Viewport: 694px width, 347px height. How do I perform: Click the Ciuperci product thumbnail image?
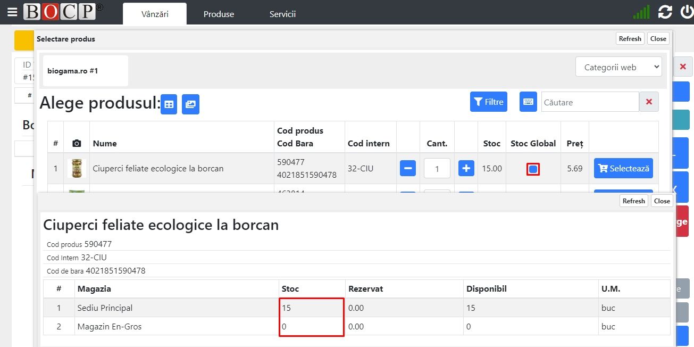77,168
